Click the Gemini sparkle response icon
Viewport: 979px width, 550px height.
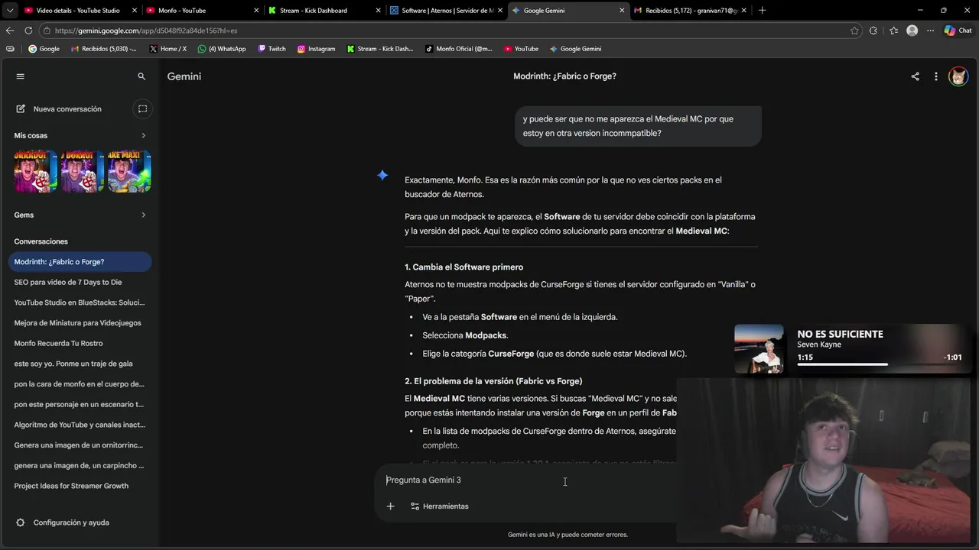point(382,176)
